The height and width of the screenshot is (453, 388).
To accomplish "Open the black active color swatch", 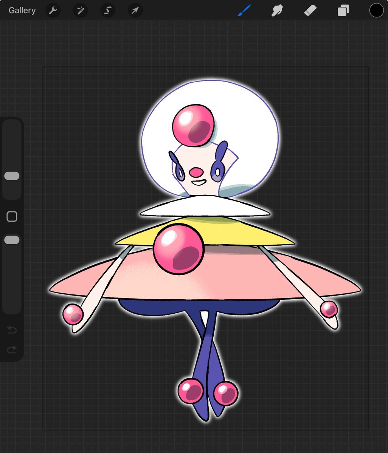I will (377, 11).
